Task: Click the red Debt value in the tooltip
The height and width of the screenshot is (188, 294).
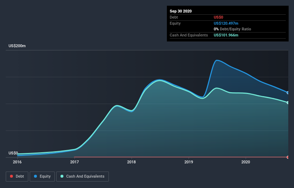Action: pos(218,17)
